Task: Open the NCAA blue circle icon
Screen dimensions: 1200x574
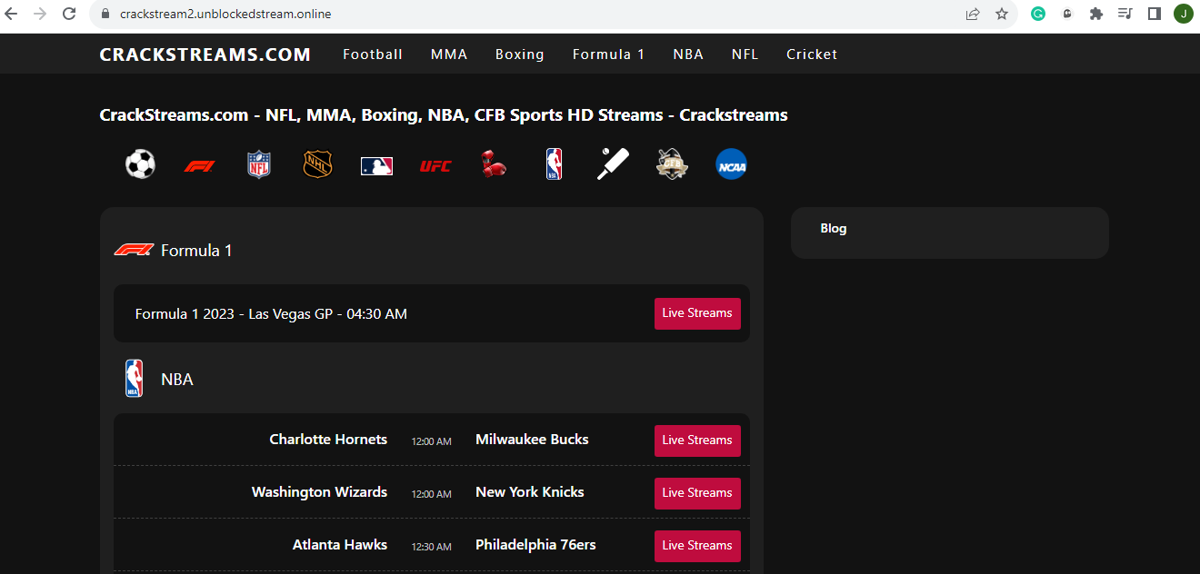Action: click(731, 164)
